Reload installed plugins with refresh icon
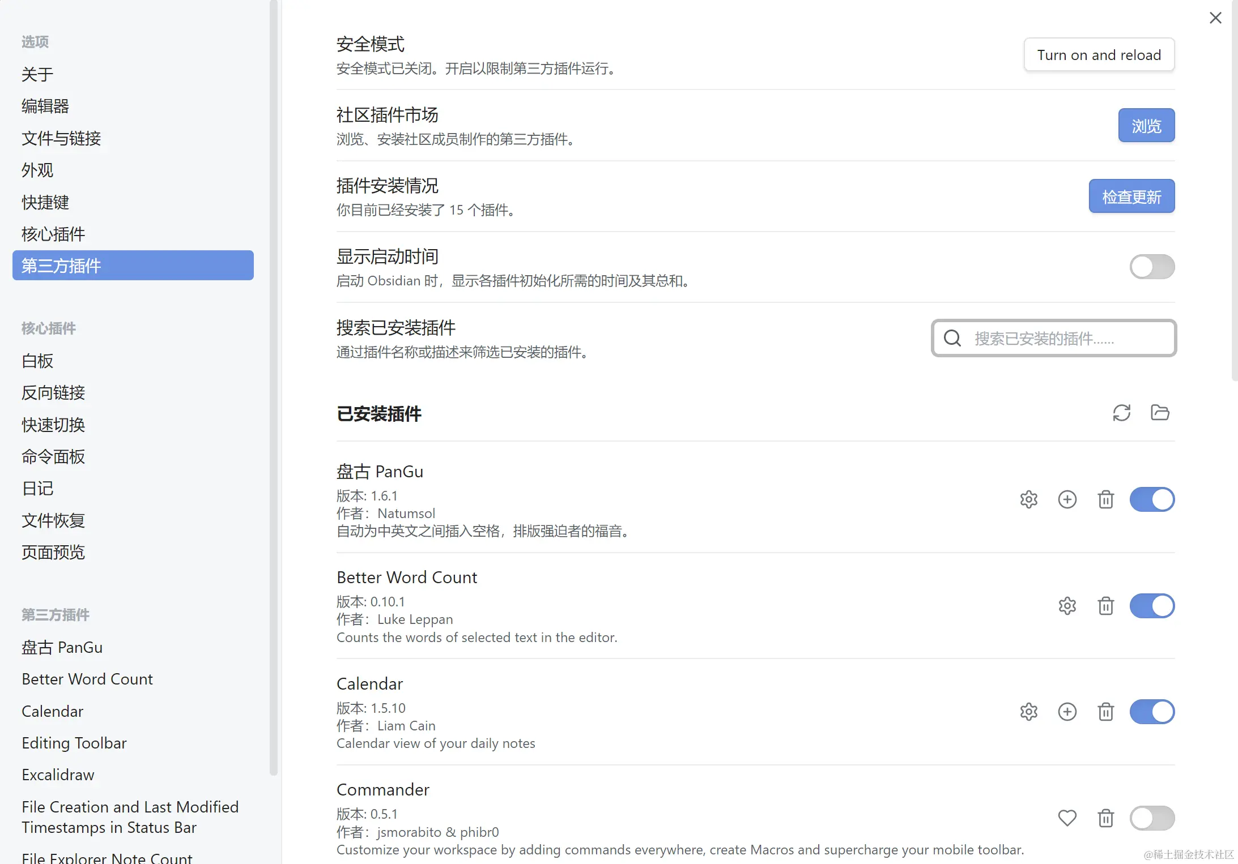 click(1121, 413)
